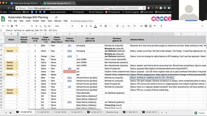Click the Undo icon in toolbar
This screenshot has height=116, width=207.
coord(3,26)
